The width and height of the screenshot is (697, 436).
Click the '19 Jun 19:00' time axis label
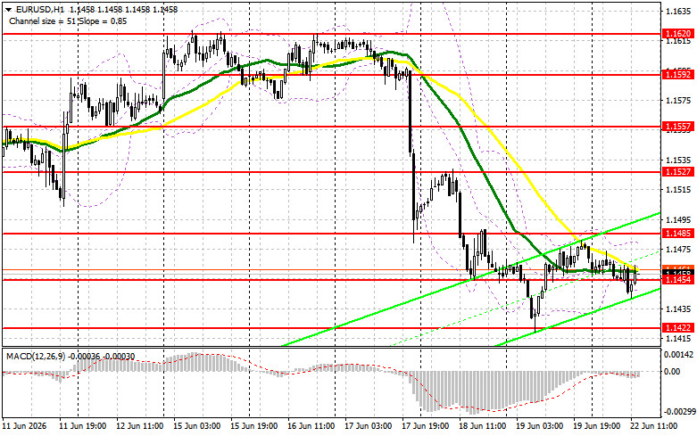pos(596,426)
